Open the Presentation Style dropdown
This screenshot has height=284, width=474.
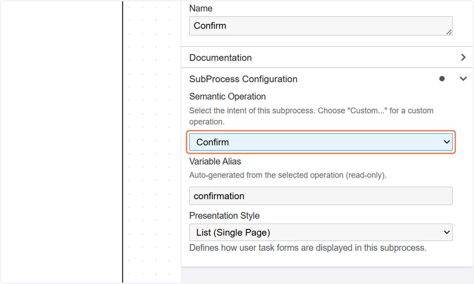click(x=321, y=233)
